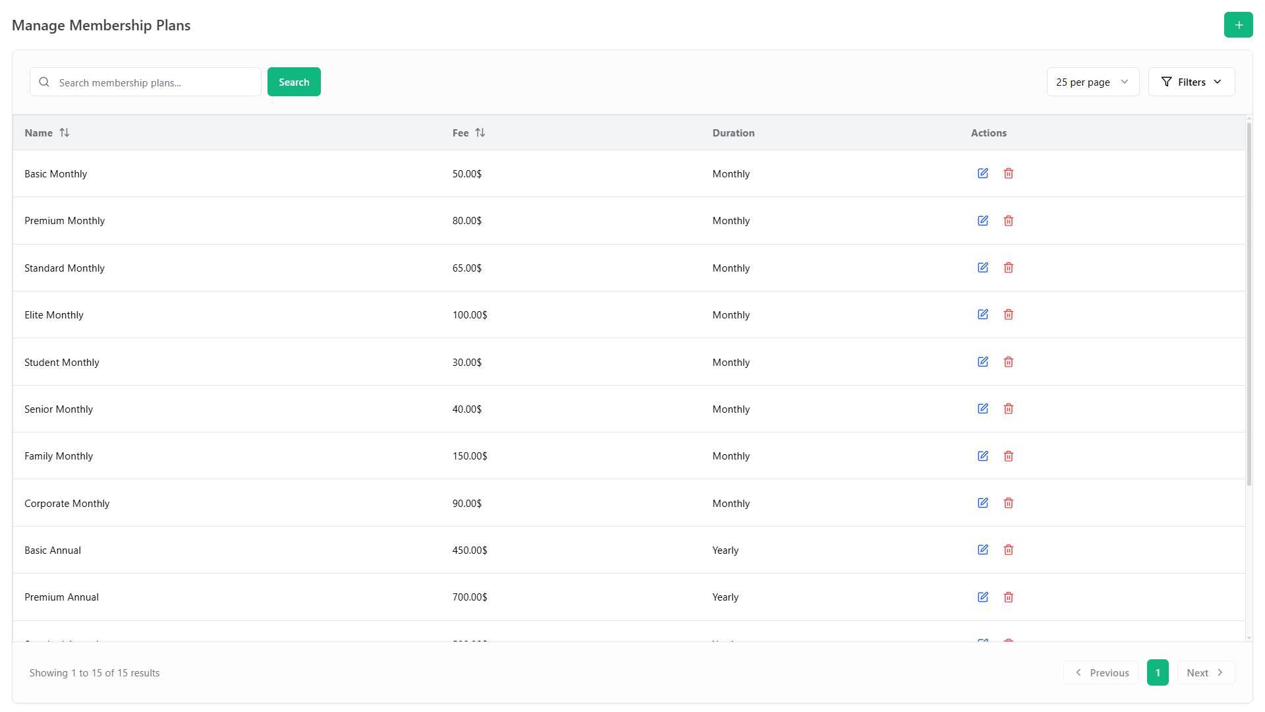Edit the Senior Monthly plan

click(983, 409)
